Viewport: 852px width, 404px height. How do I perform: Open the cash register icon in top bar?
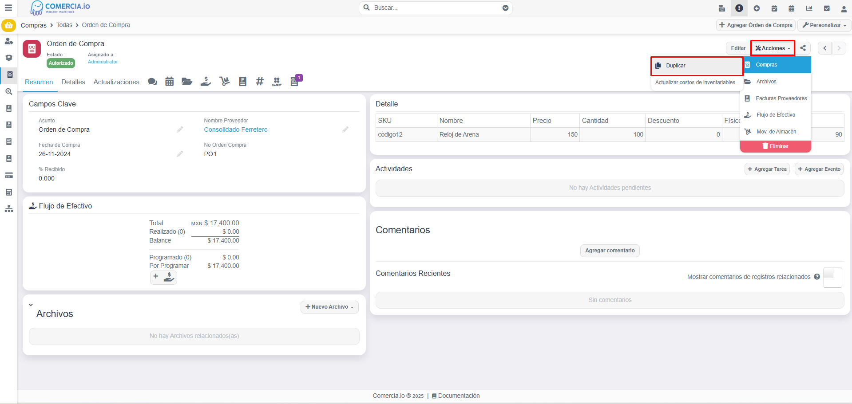pyautogui.click(x=722, y=8)
